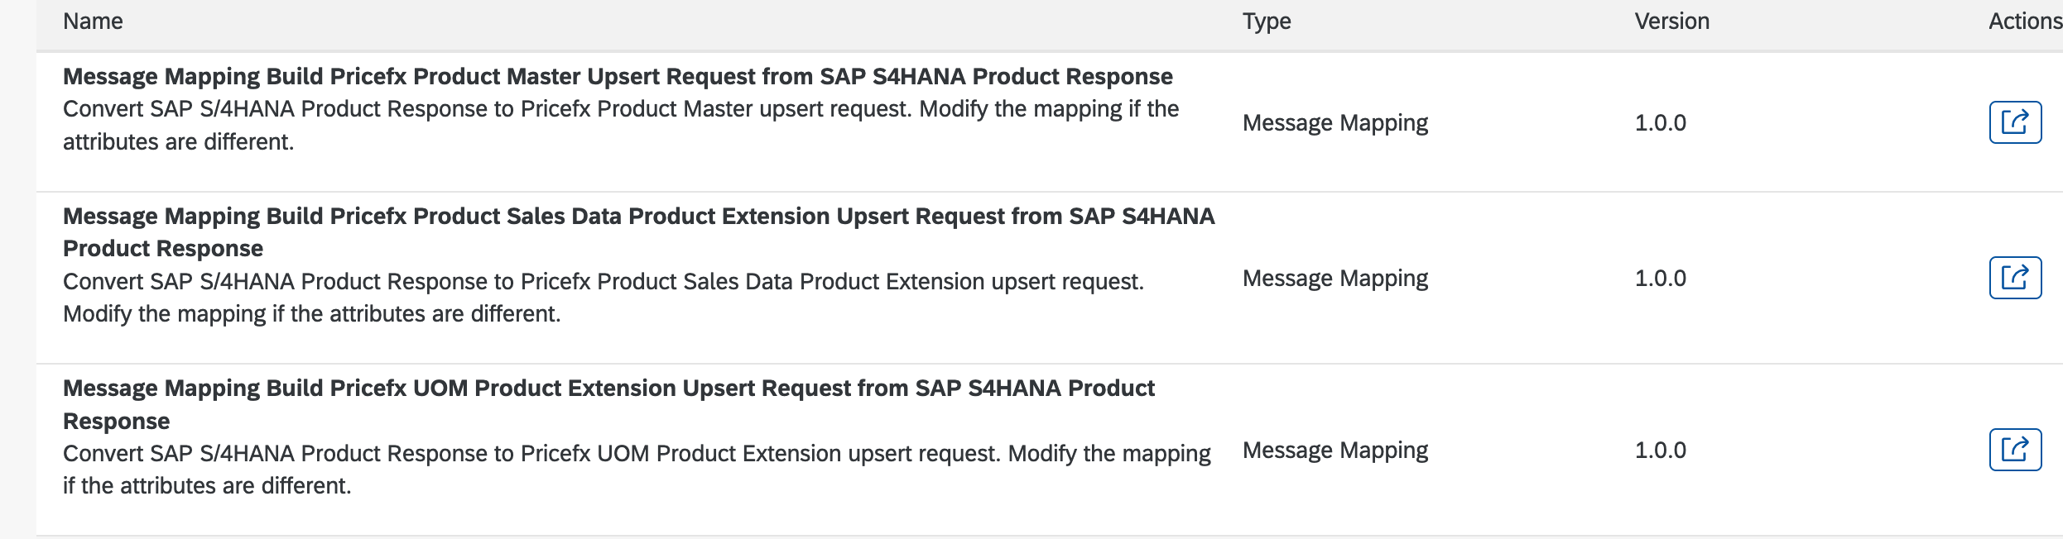Image resolution: width=2063 pixels, height=539 pixels.
Task: Click version 1.0.0 of Sales Data mapping
Action: tap(1660, 279)
